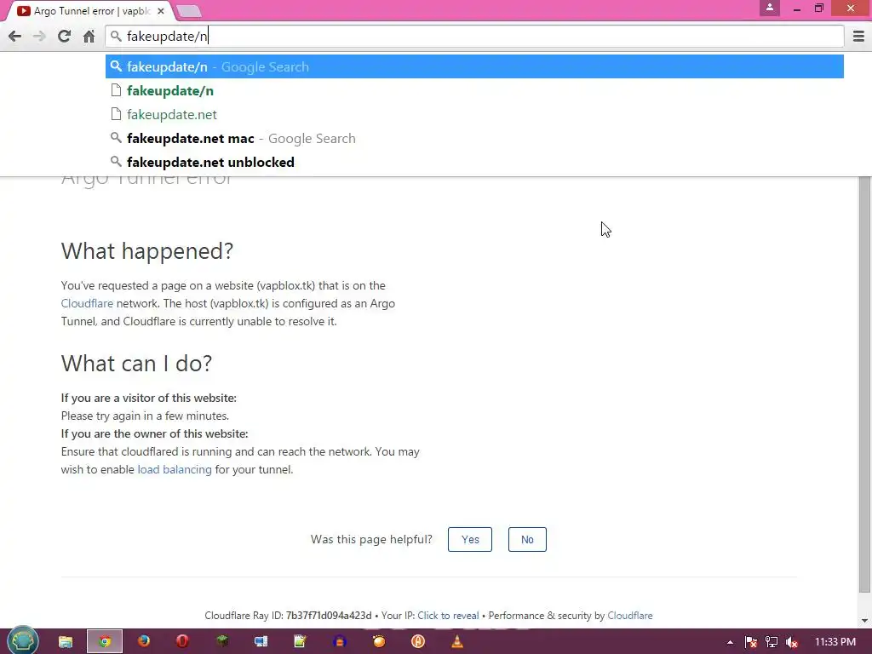Answer No to 'Was this page helpful?'

(527, 539)
